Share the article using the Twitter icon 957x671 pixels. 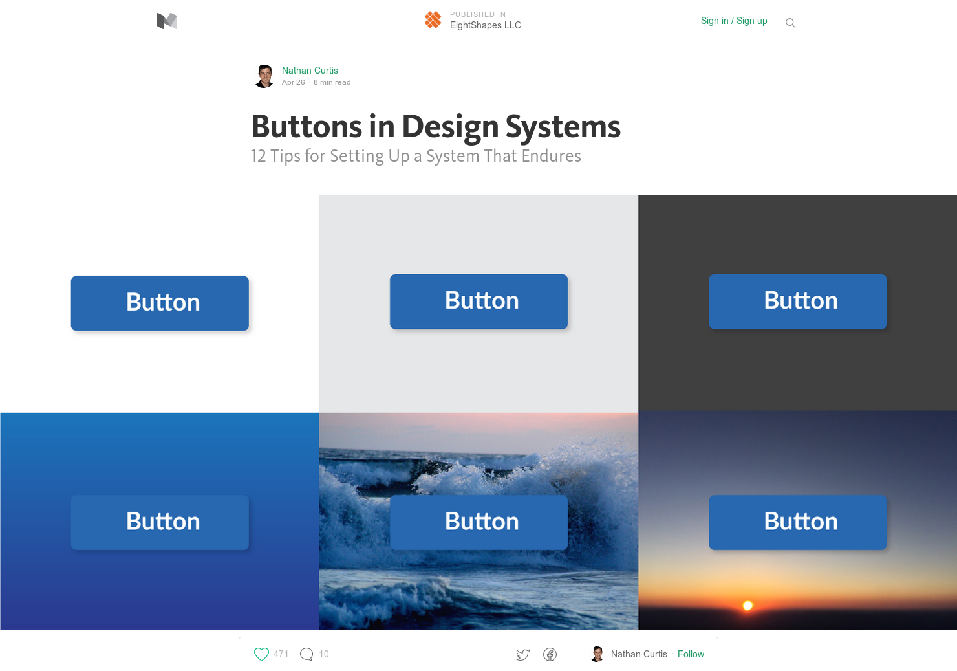coord(522,654)
